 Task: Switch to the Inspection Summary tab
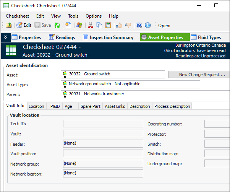click(x=107, y=37)
